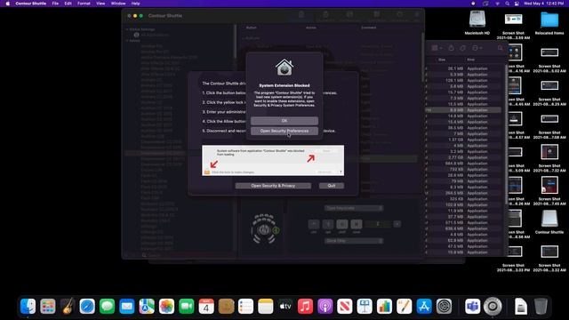569x320 pixels.
Task: Sort the Finder list by the Size column
Action: 442,60
